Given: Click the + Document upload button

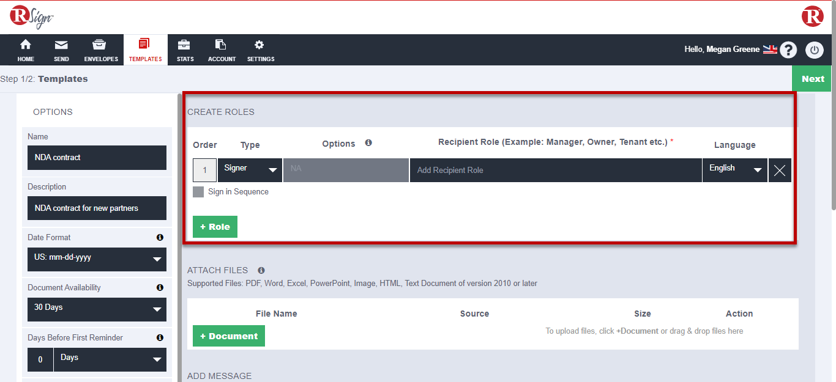Looking at the screenshot, I should pyautogui.click(x=228, y=336).
